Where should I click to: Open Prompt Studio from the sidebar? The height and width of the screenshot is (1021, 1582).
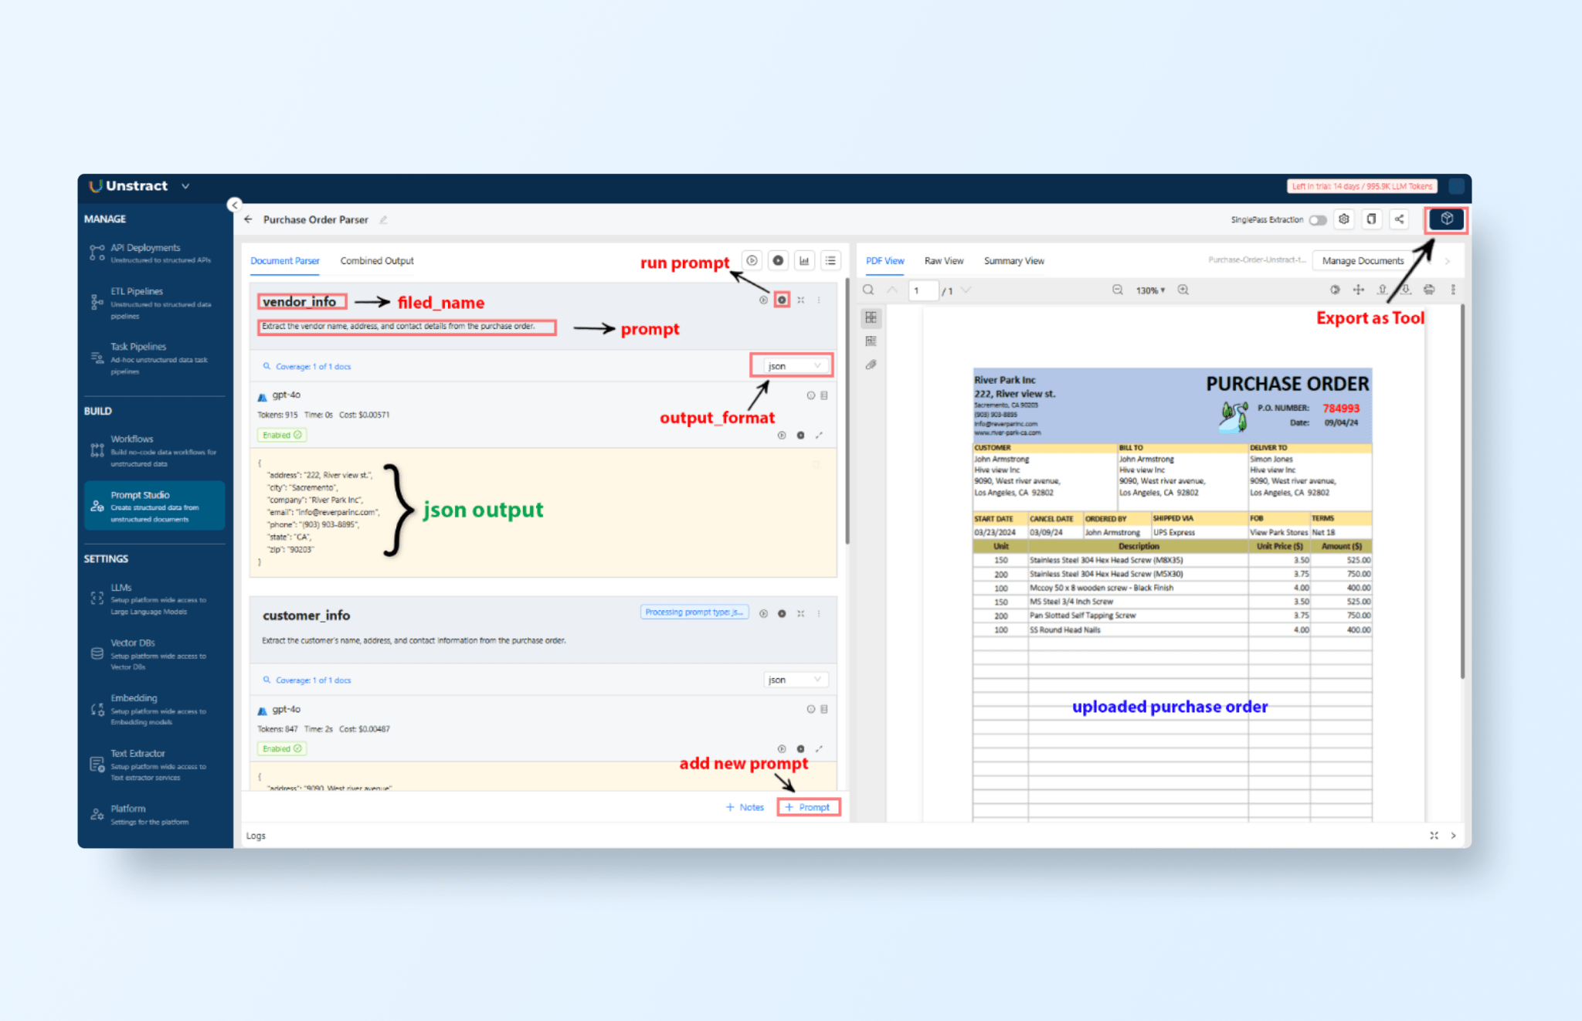(x=154, y=504)
